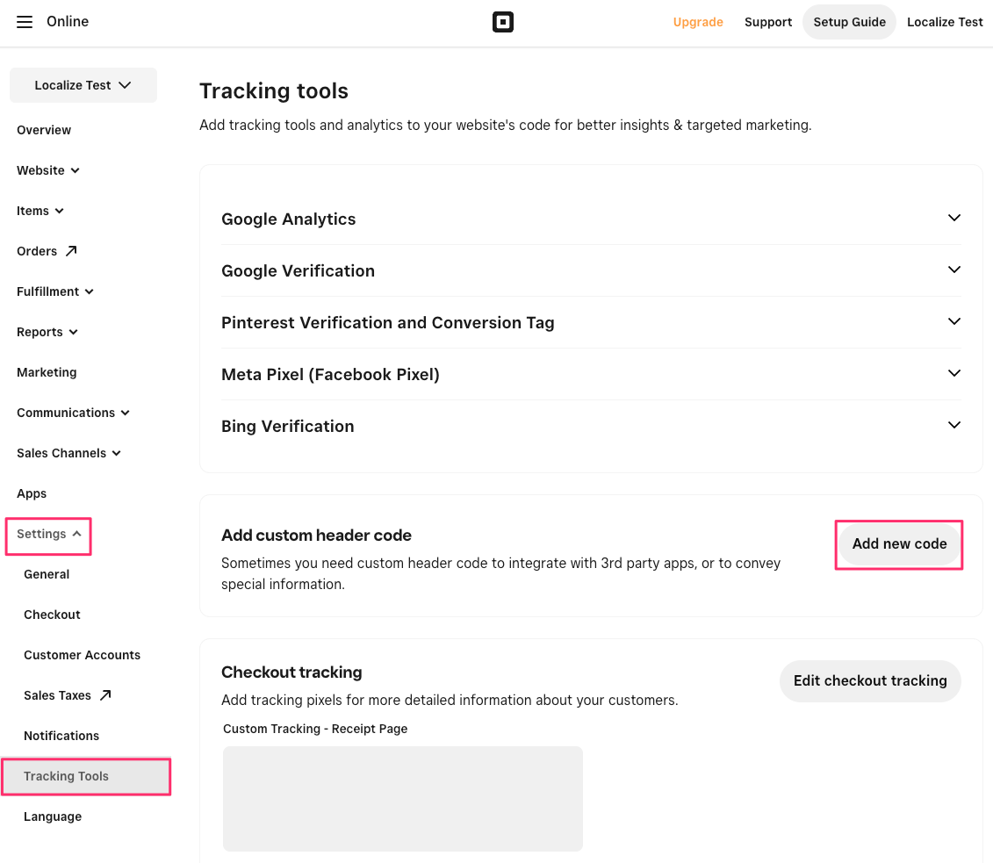Click the Bing Verification heading text
Viewport: 993px width, 863px height.
coord(287,426)
